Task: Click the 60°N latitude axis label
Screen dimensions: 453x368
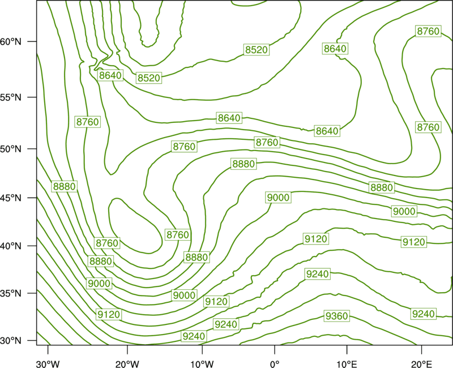Action: click(11, 41)
